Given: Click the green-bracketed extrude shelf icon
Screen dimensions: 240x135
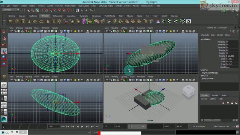Looking at the screenshot, I should [x=90, y=21].
